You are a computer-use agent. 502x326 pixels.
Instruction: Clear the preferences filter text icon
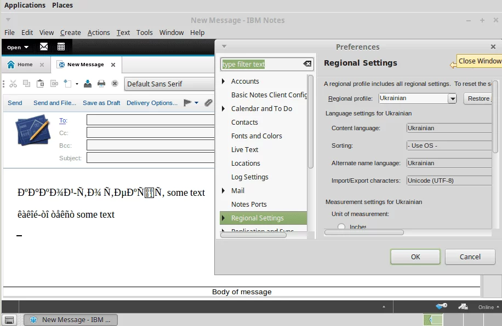pyautogui.click(x=307, y=64)
